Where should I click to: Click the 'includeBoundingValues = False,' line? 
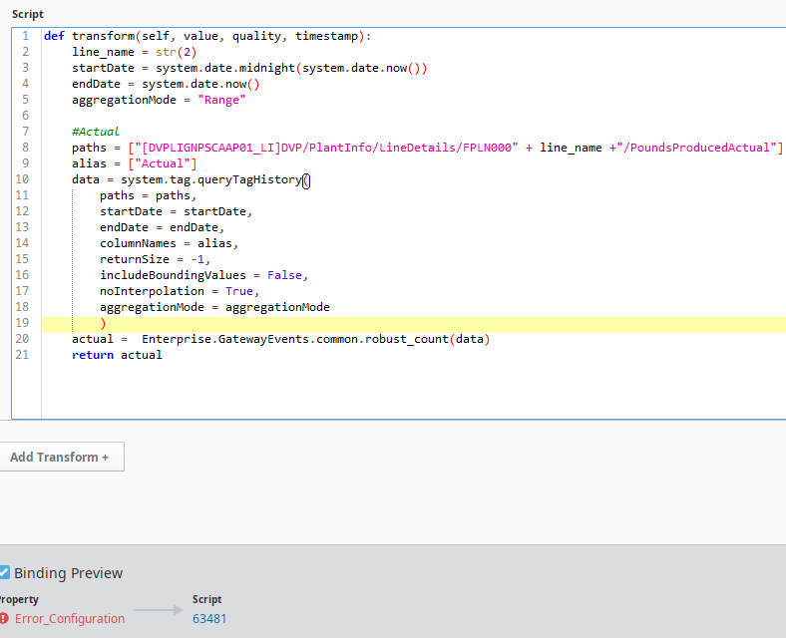click(x=204, y=275)
